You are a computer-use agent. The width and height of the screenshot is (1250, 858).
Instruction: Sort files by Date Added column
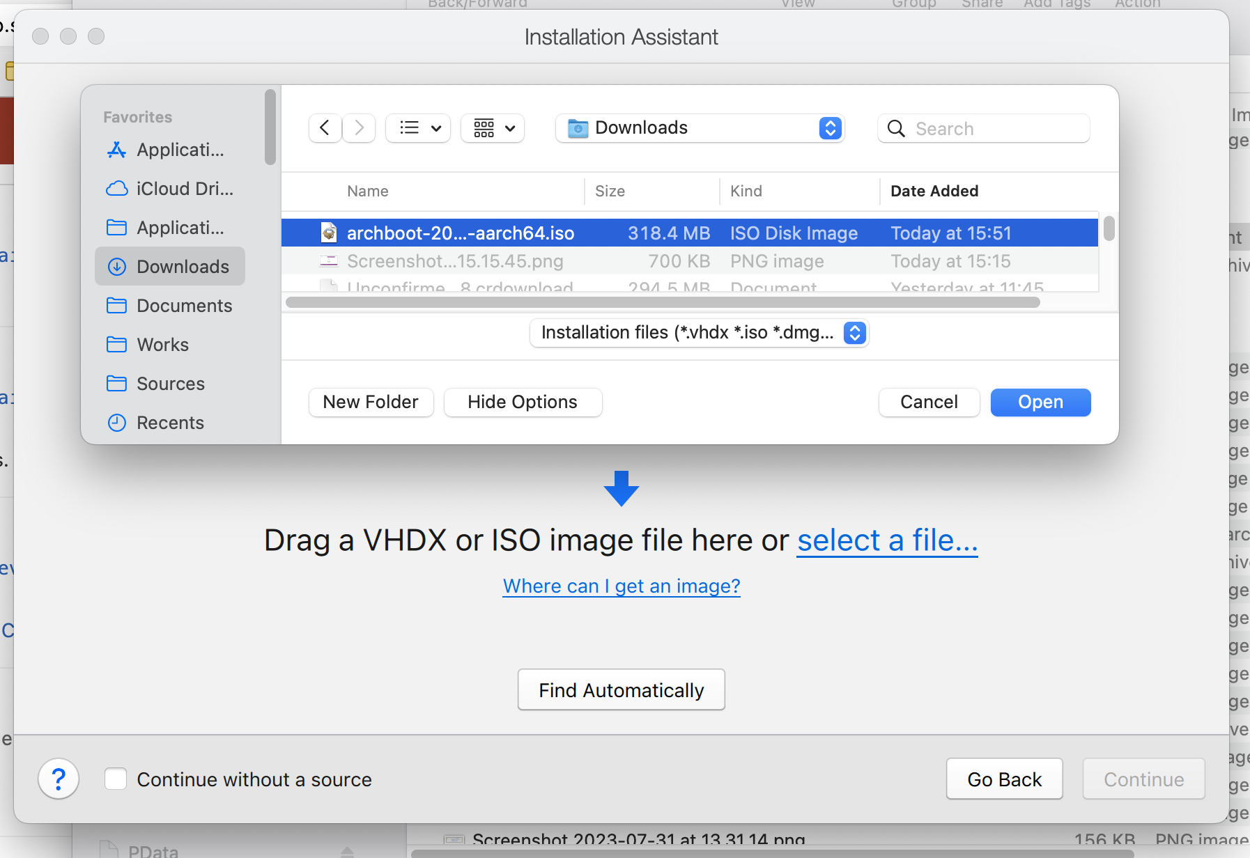coord(934,191)
